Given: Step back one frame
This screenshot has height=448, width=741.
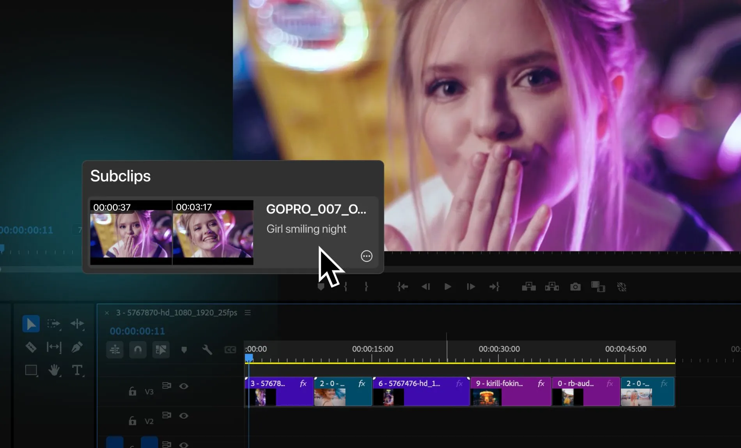Looking at the screenshot, I should [x=425, y=287].
